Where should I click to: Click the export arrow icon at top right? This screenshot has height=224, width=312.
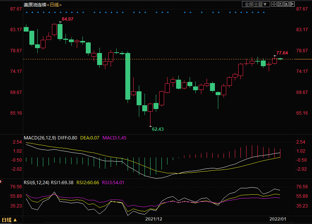(x=291, y=5)
